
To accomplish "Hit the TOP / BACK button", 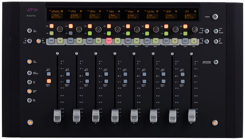I will pyautogui.click(x=29, y=31).
